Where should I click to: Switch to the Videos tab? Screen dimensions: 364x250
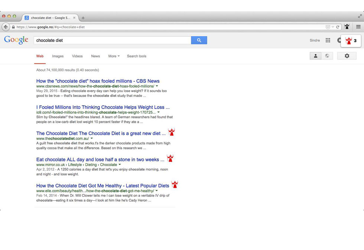[77, 56]
